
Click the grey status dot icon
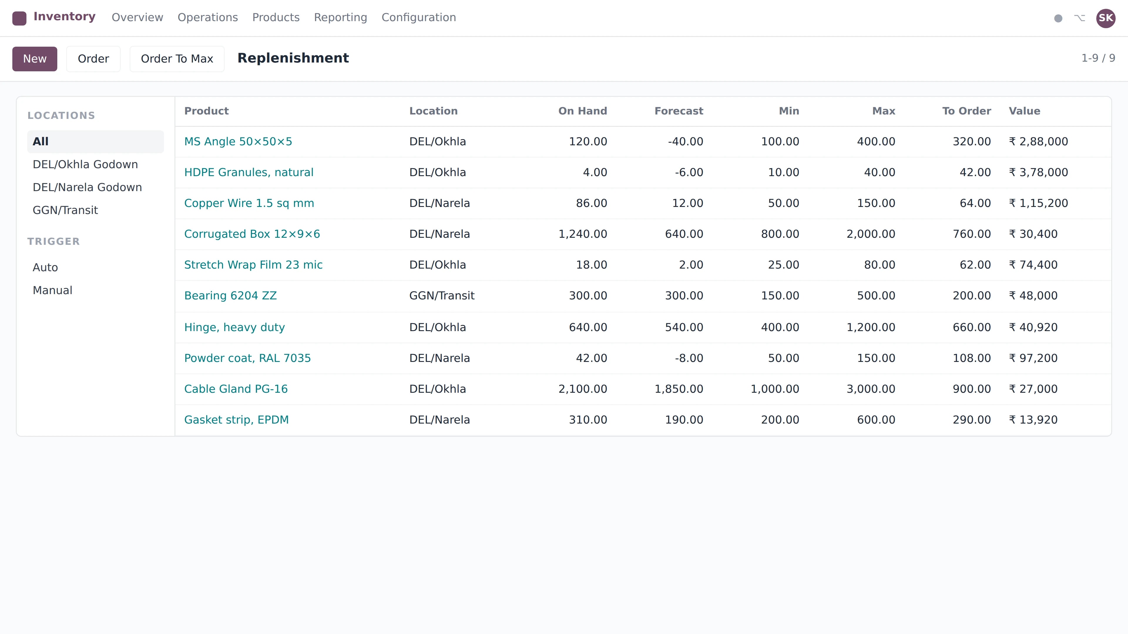[x=1058, y=18]
